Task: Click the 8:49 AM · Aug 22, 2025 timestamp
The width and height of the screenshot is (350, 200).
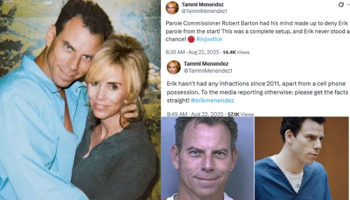Action: (195, 114)
